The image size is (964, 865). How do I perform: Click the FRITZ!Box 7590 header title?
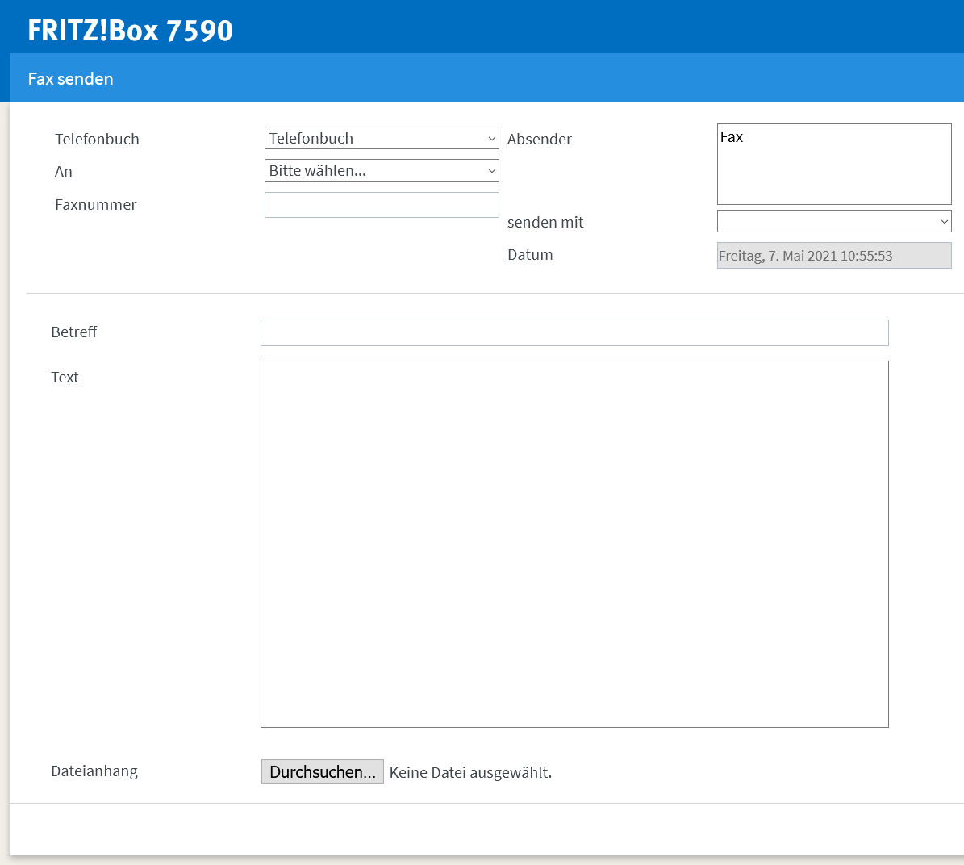pos(131,30)
